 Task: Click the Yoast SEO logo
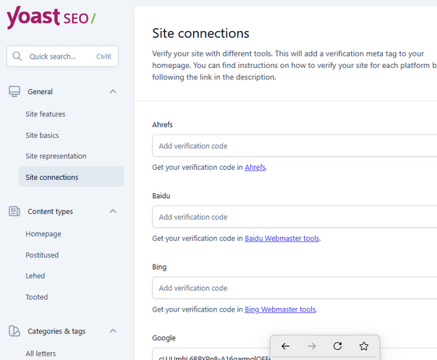tap(51, 17)
